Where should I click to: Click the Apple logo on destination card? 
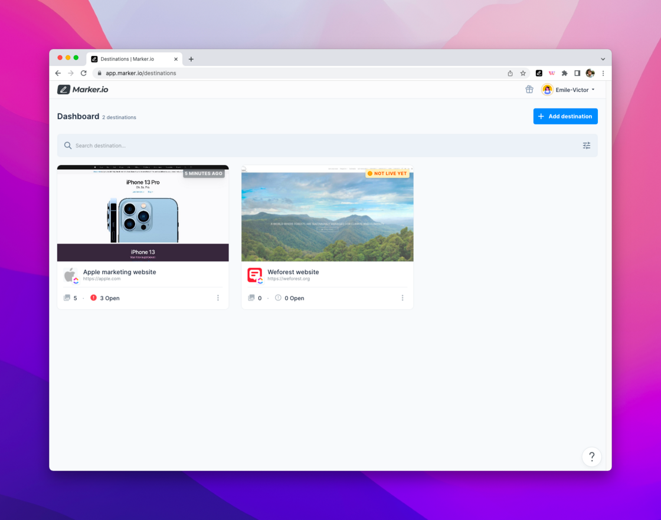point(70,275)
